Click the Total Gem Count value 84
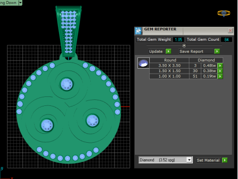The width and height of the screenshot is (238, 179). pos(227,40)
